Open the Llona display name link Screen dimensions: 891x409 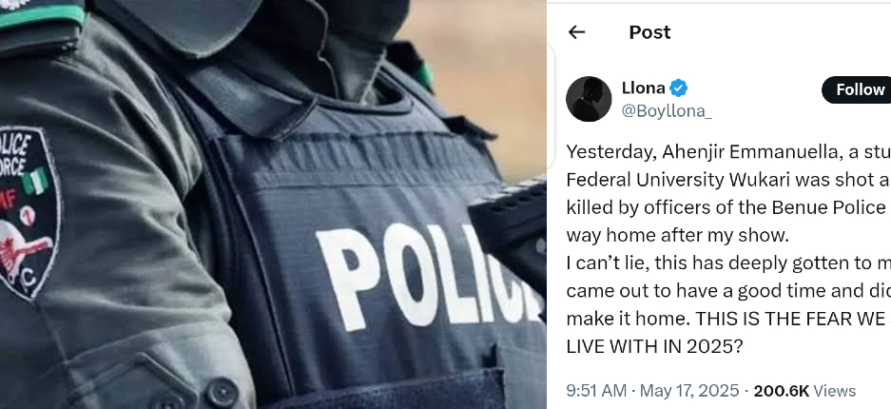(643, 88)
